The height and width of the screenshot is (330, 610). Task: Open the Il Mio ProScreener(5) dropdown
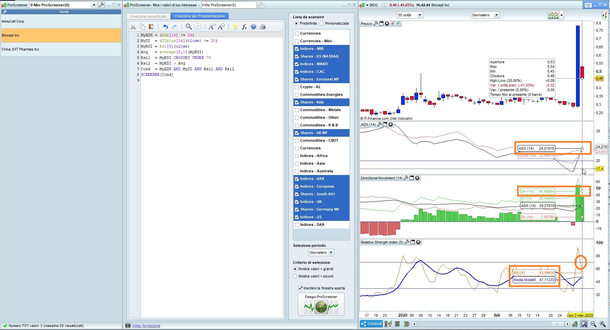pyautogui.click(x=94, y=5)
